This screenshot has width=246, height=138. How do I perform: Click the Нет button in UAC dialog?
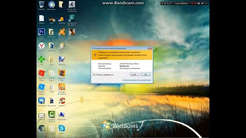146,75
